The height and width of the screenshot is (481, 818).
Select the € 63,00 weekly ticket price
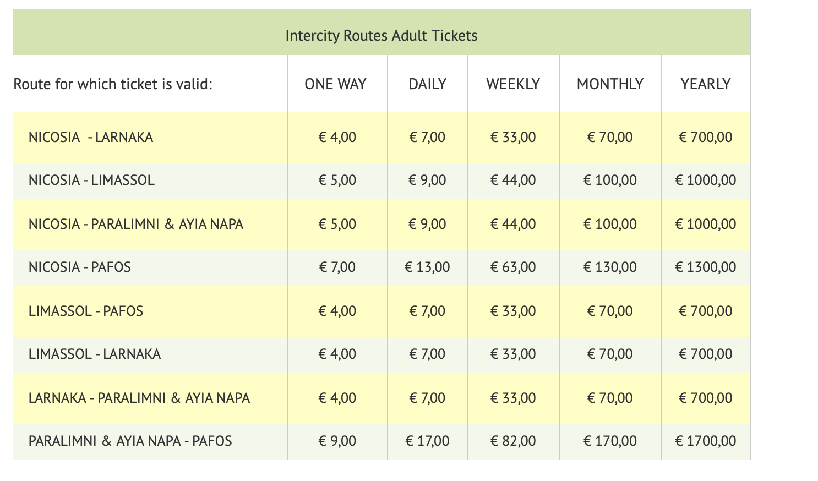[513, 267]
